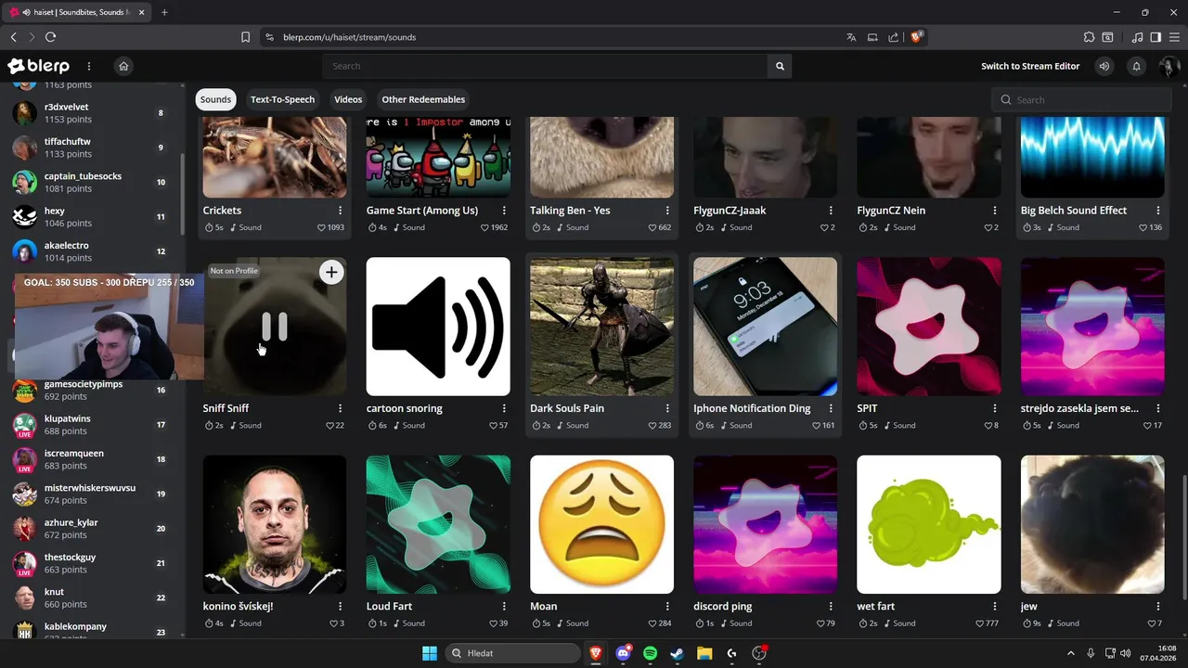Open browser hamburger menu
Screen dimensions: 1188x668
[x=1173, y=37]
